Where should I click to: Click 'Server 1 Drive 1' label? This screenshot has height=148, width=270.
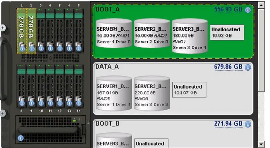(114, 104)
